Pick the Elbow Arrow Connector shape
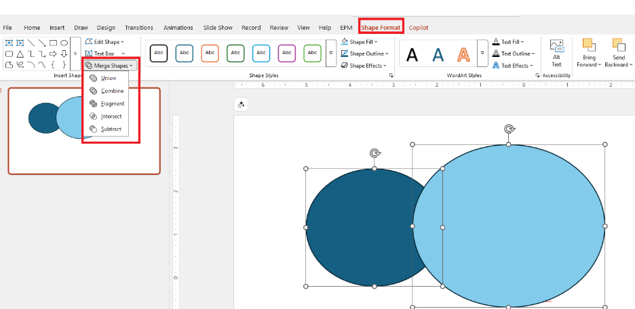This screenshot has height=309, width=635. tap(41, 54)
